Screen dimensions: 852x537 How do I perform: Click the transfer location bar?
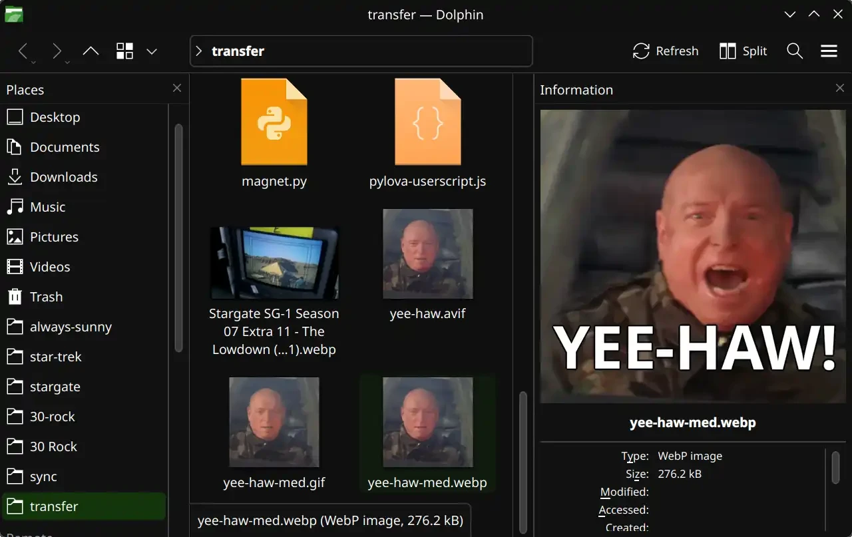coord(361,51)
